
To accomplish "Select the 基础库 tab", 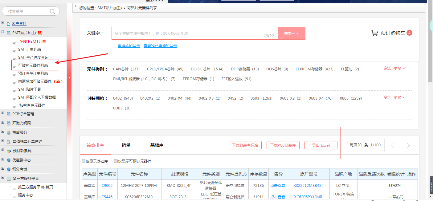I will tap(157, 145).
